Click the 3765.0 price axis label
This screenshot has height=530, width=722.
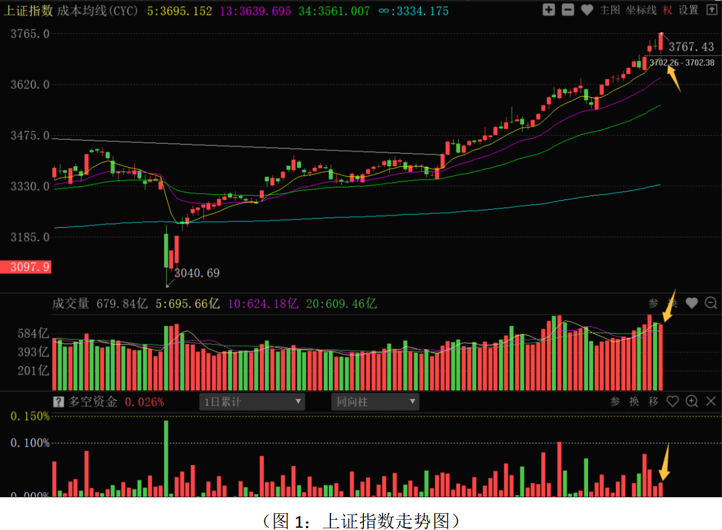coord(30,34)
